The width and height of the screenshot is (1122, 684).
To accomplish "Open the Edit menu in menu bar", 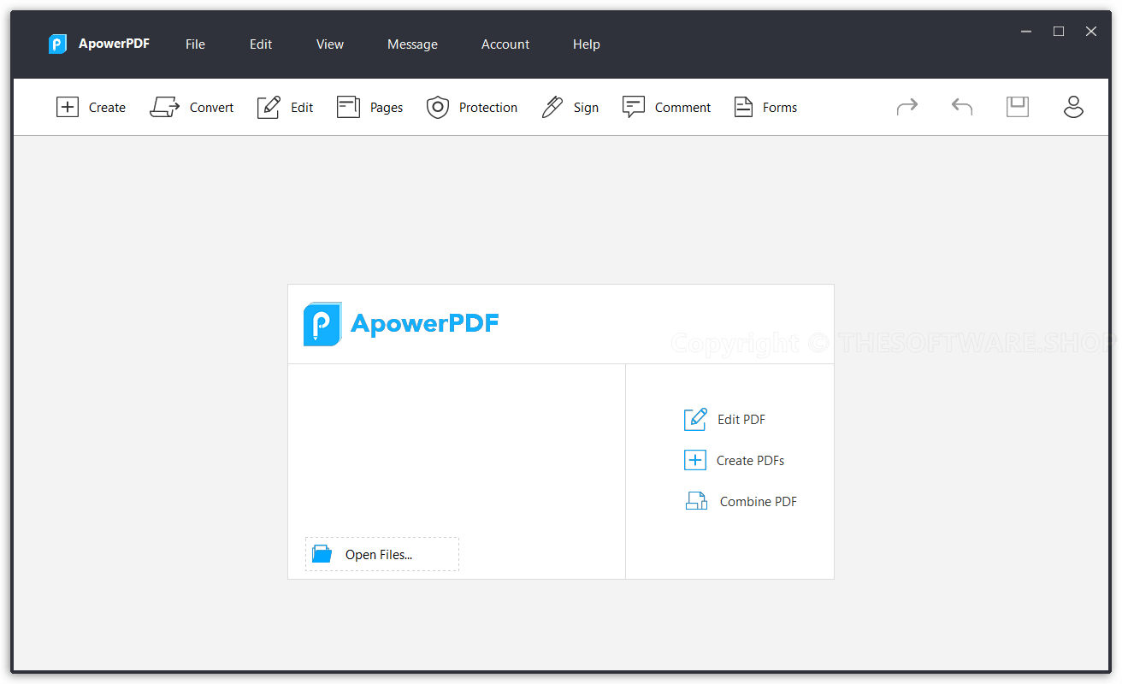I will 261,44.
